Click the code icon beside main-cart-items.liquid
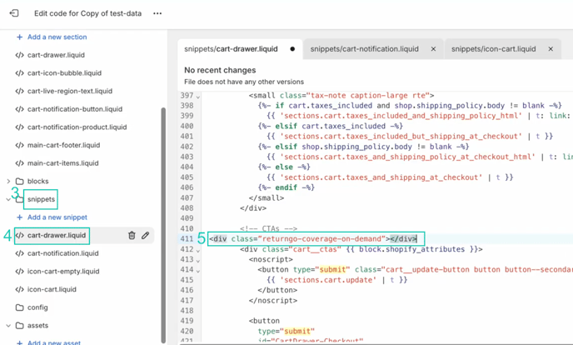This screenshot has height=345, width=573. (19, 163)
